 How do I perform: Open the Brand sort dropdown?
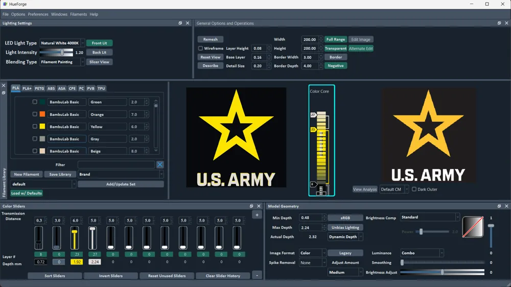(x=121, y=174)
